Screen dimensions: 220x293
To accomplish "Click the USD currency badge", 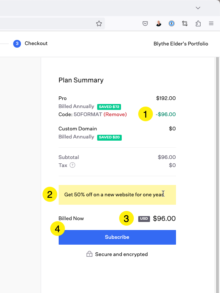I will [x=144, y=219].
